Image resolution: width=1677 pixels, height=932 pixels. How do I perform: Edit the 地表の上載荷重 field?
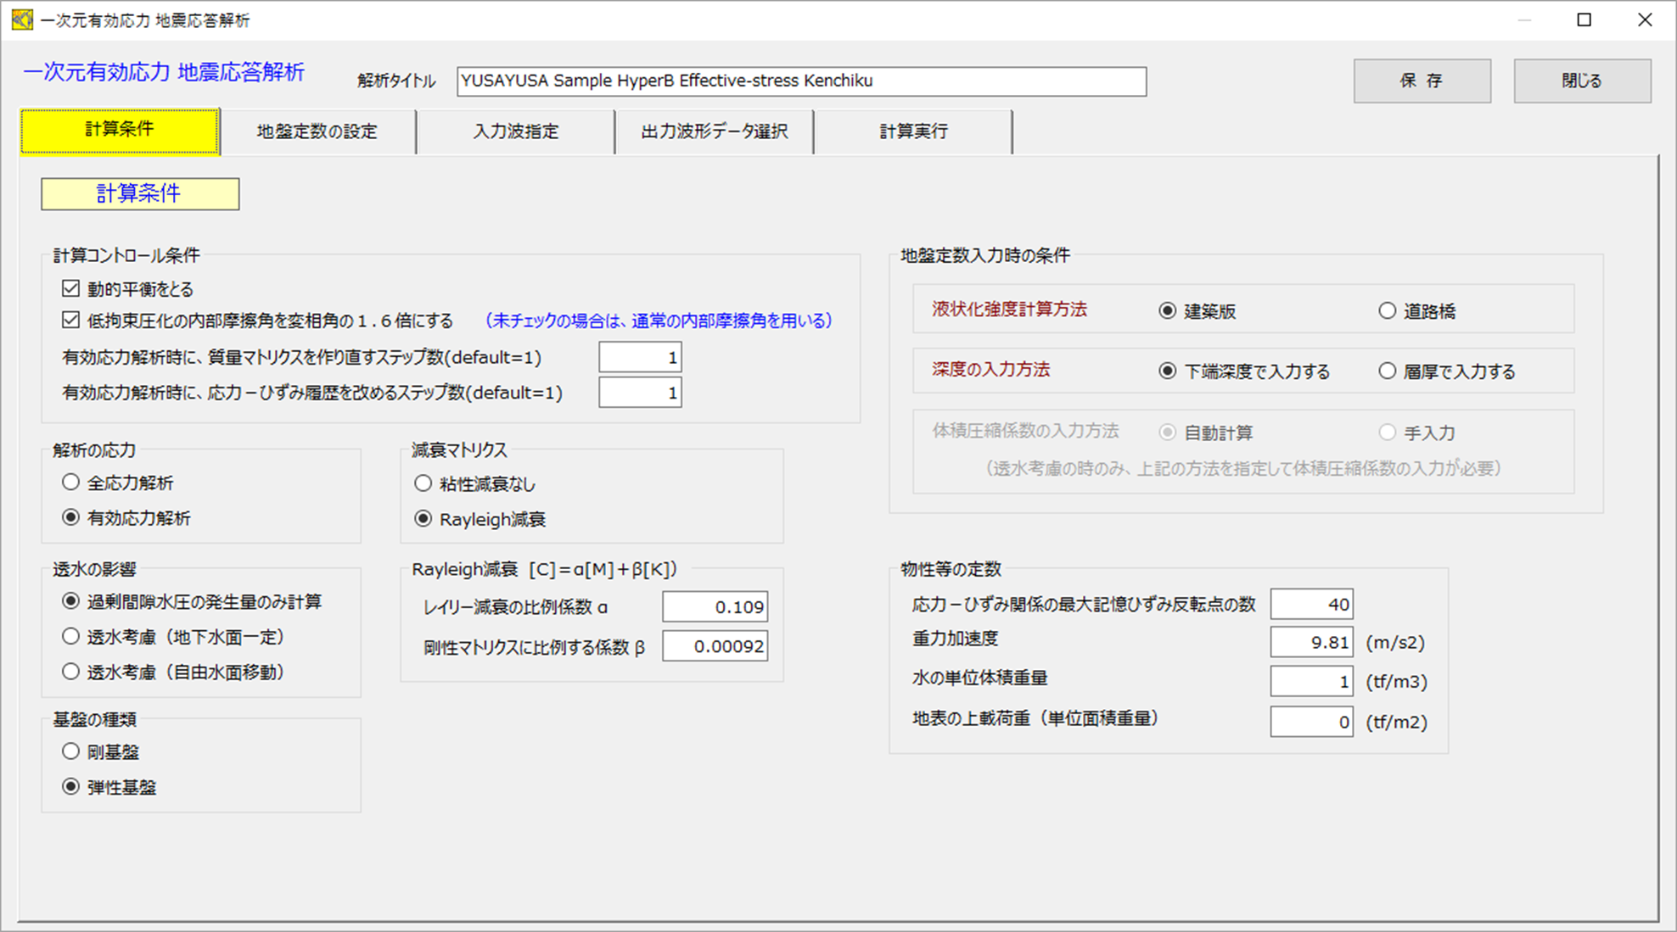[x=1311, y=722]
